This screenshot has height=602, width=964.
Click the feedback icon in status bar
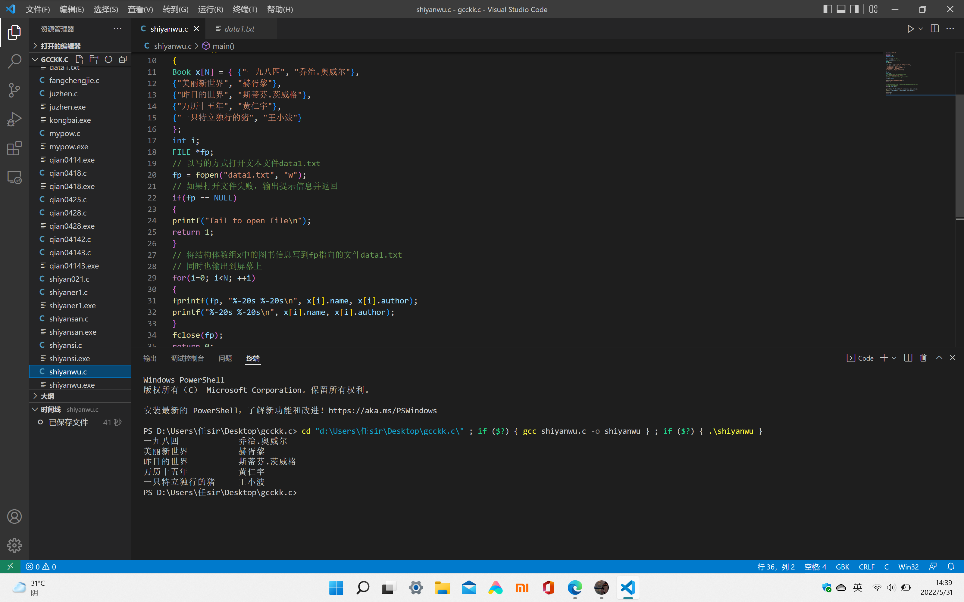point(933,566)
